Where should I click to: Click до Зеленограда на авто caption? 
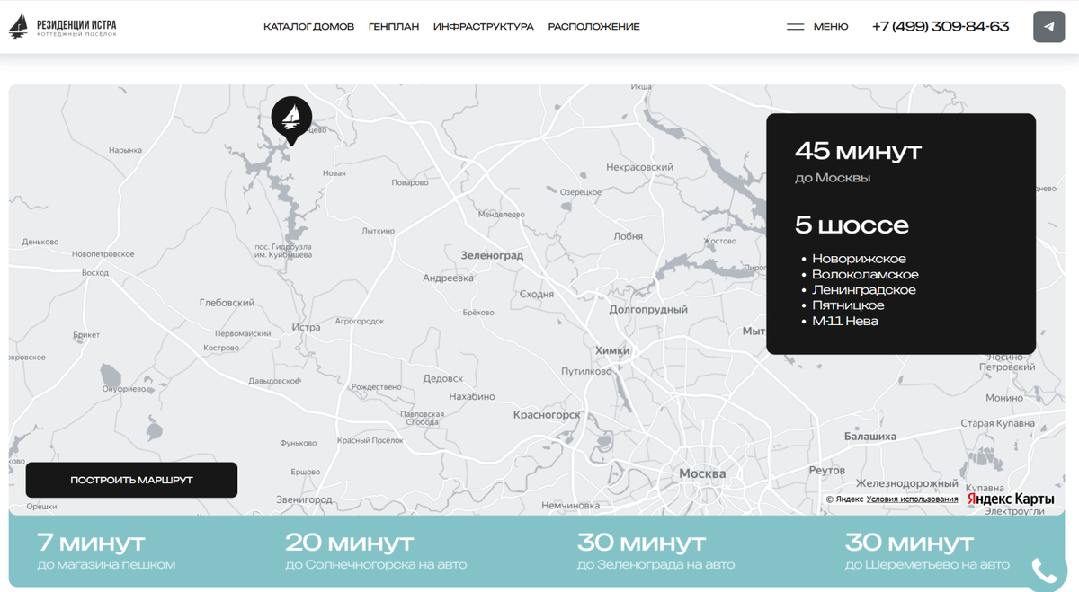point(655,565)
